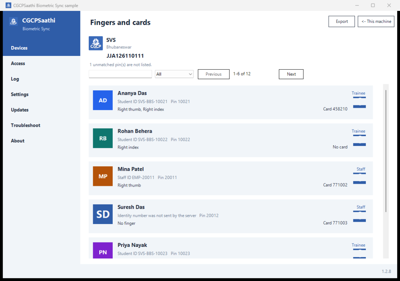This screenshot has width=400, height=281.
Task: Click the "Card 771002" text
Action: click(335, 185)
